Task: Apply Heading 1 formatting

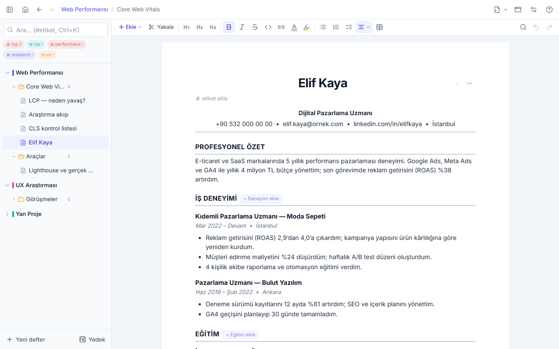Action: 186,27
